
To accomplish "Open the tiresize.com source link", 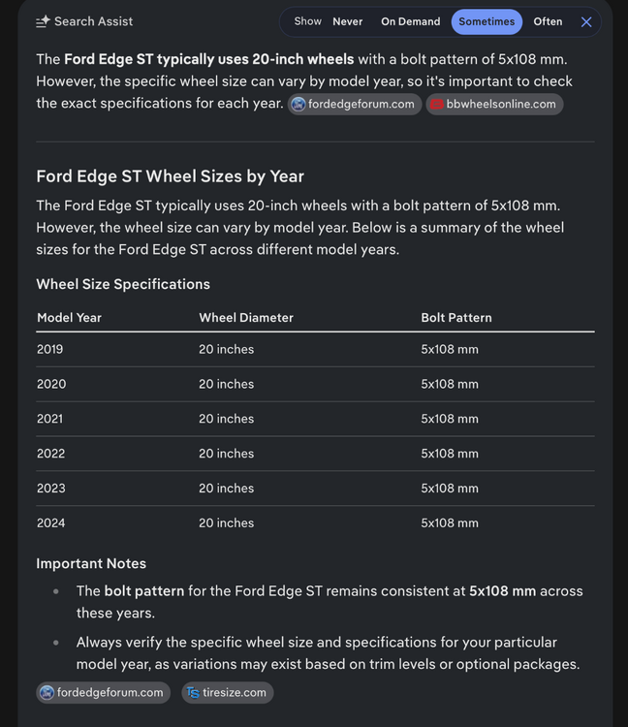I will coord(228,693).
